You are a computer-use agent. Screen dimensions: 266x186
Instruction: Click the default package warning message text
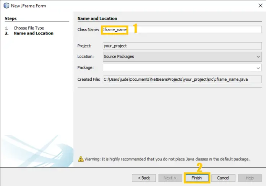pyautogui.click(x=167, y=159)
